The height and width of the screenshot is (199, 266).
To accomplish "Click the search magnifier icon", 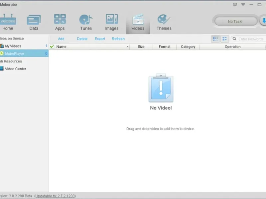I will click(234, 39).
